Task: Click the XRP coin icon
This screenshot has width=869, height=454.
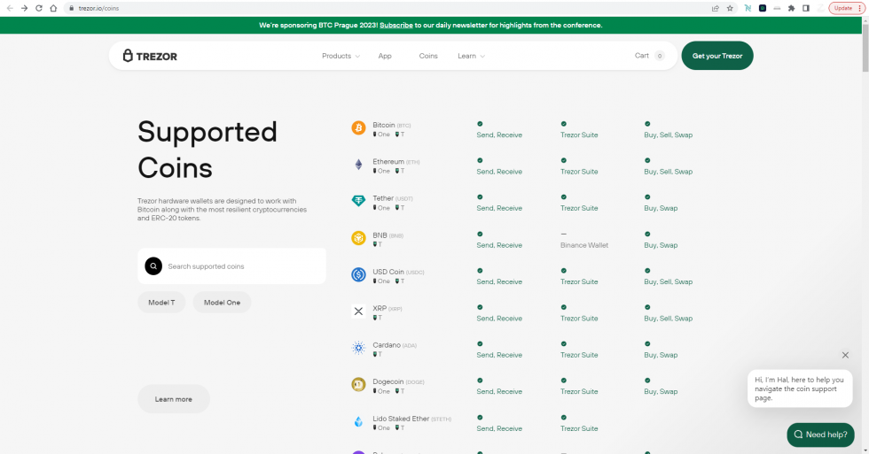Action: 358,311
